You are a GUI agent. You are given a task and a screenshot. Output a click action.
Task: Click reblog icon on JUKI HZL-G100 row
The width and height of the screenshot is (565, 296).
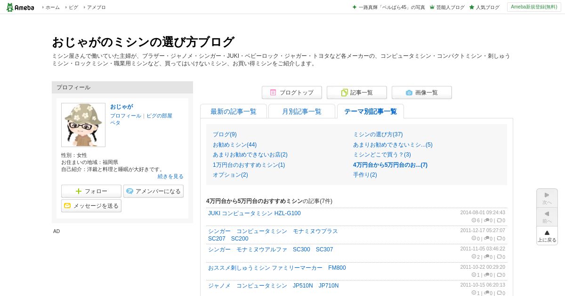[499, 220]
